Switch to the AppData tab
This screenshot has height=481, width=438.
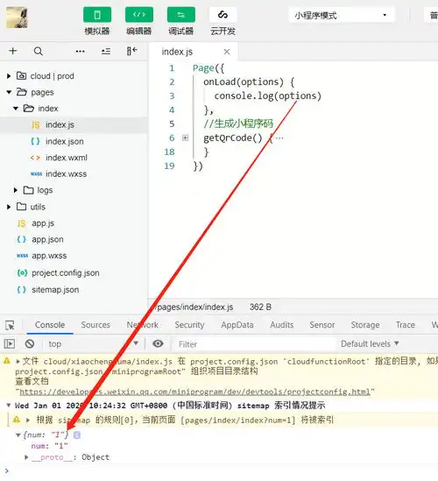click(x=237, y=325)
